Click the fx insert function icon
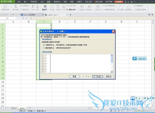Viewport: 155px width, 113px height. 26,18
